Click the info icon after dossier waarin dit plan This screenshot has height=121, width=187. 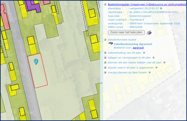point(156,67)
